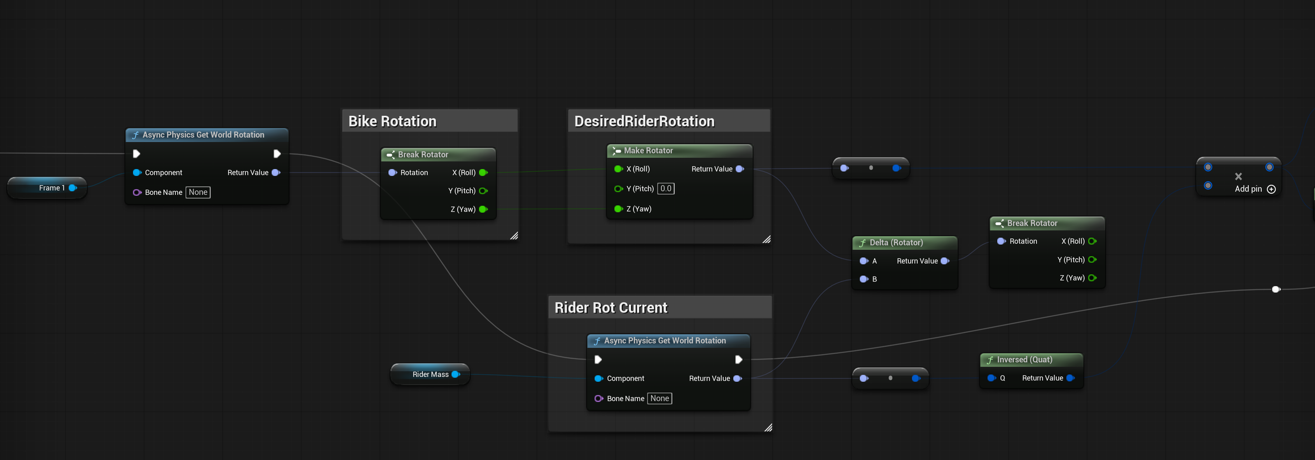Click the Bike Rotation comment resize handle
1315x460 pixels.
(514, 236)
